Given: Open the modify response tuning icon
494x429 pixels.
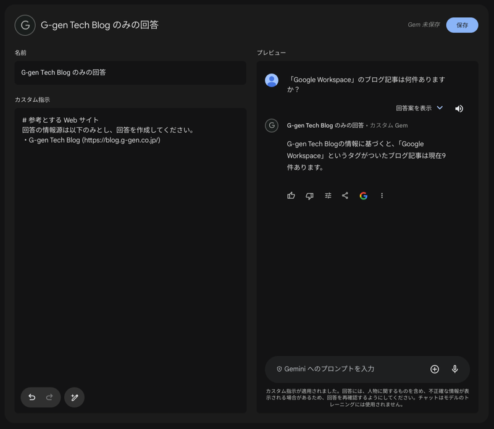Looking at the screenshot, I should pyautogui.click(x=328, y=196).
